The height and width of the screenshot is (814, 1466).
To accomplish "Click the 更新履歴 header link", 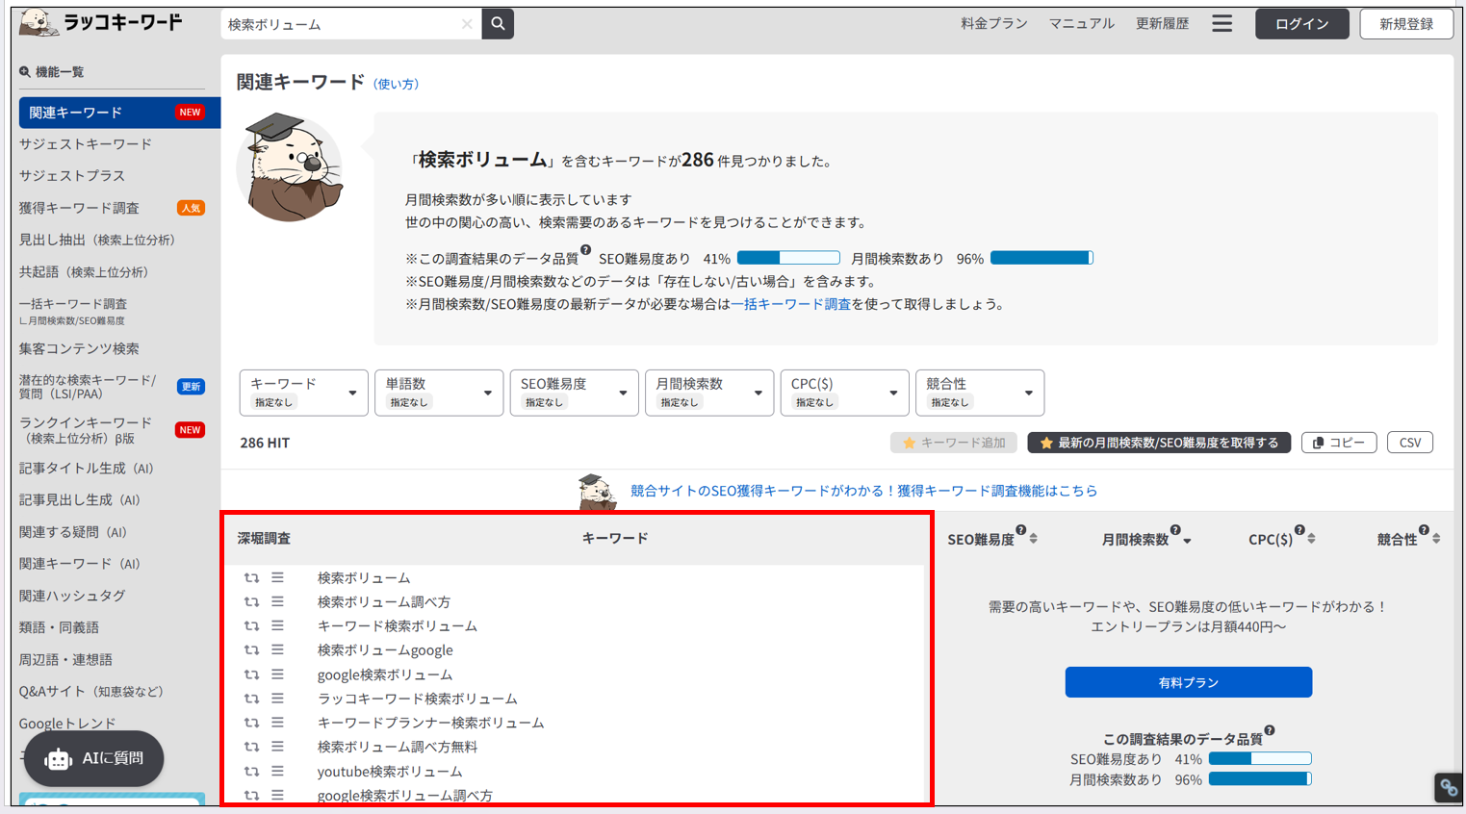I will point(1162,23).
